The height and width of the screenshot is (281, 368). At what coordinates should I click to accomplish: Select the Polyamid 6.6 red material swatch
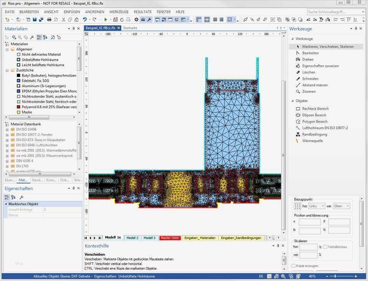pyautogui.click(x=19, y=107)
